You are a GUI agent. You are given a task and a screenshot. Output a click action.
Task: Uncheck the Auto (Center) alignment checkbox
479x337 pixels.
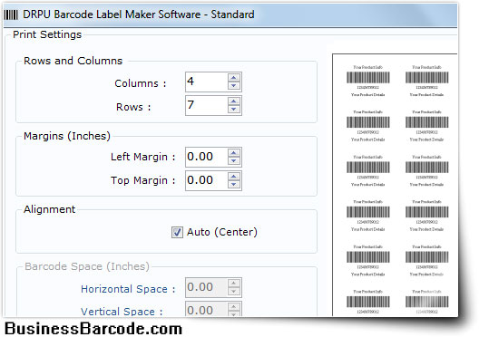177,233
